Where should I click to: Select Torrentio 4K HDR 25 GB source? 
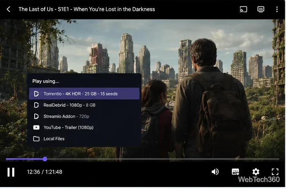[x=84, y=94]
